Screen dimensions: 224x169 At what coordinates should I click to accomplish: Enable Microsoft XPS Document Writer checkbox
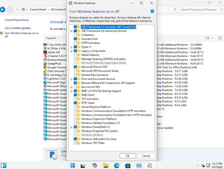coord(75,71)
